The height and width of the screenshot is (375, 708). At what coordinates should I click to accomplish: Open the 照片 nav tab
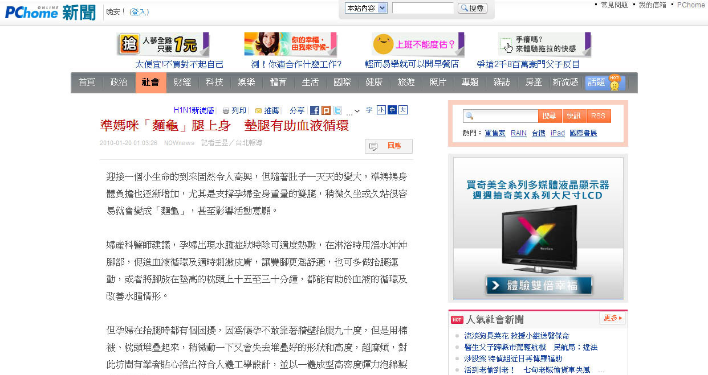438,83
